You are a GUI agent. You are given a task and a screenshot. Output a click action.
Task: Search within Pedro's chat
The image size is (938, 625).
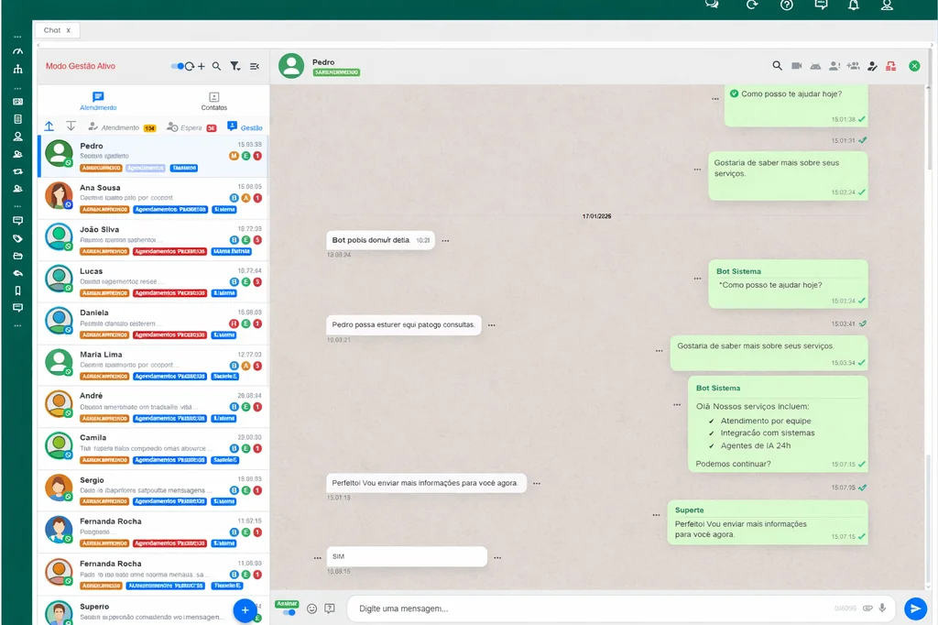coord(777,66)
